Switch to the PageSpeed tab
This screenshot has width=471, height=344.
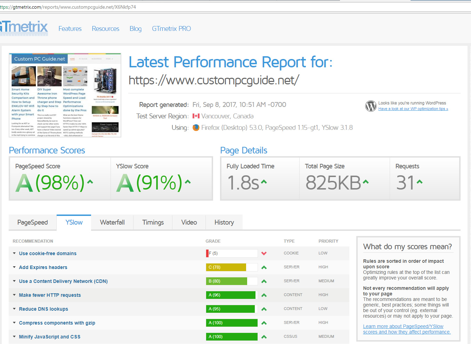[x=33, y=223]
